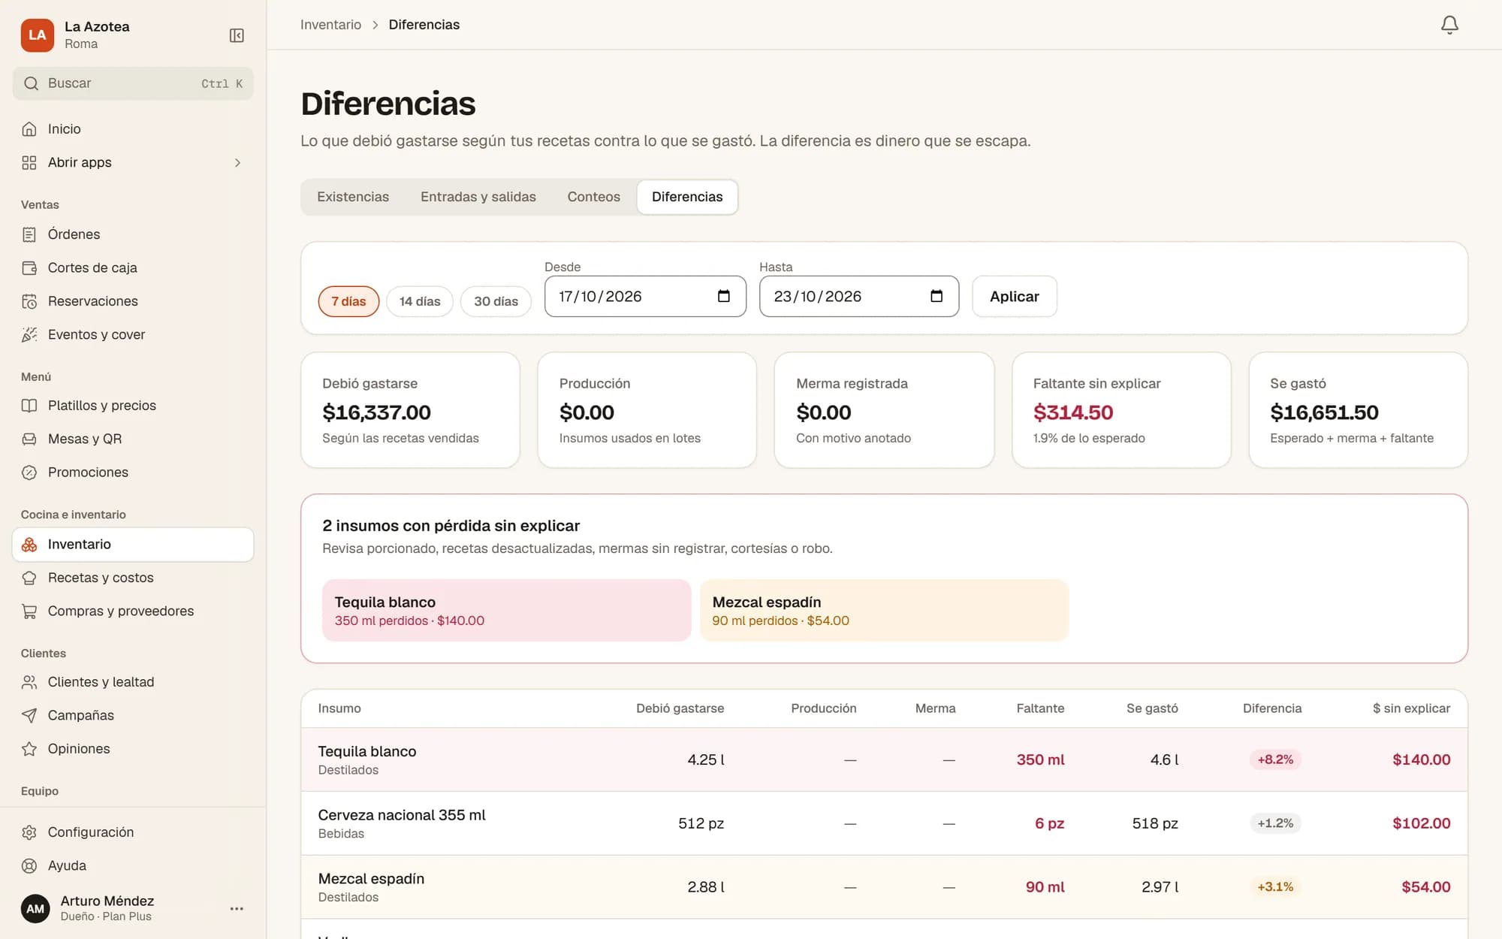The height and width of the screenshot is (939, 1502).
Task: Click the Eventos y cover icon
Action: (x=29, y=335)
